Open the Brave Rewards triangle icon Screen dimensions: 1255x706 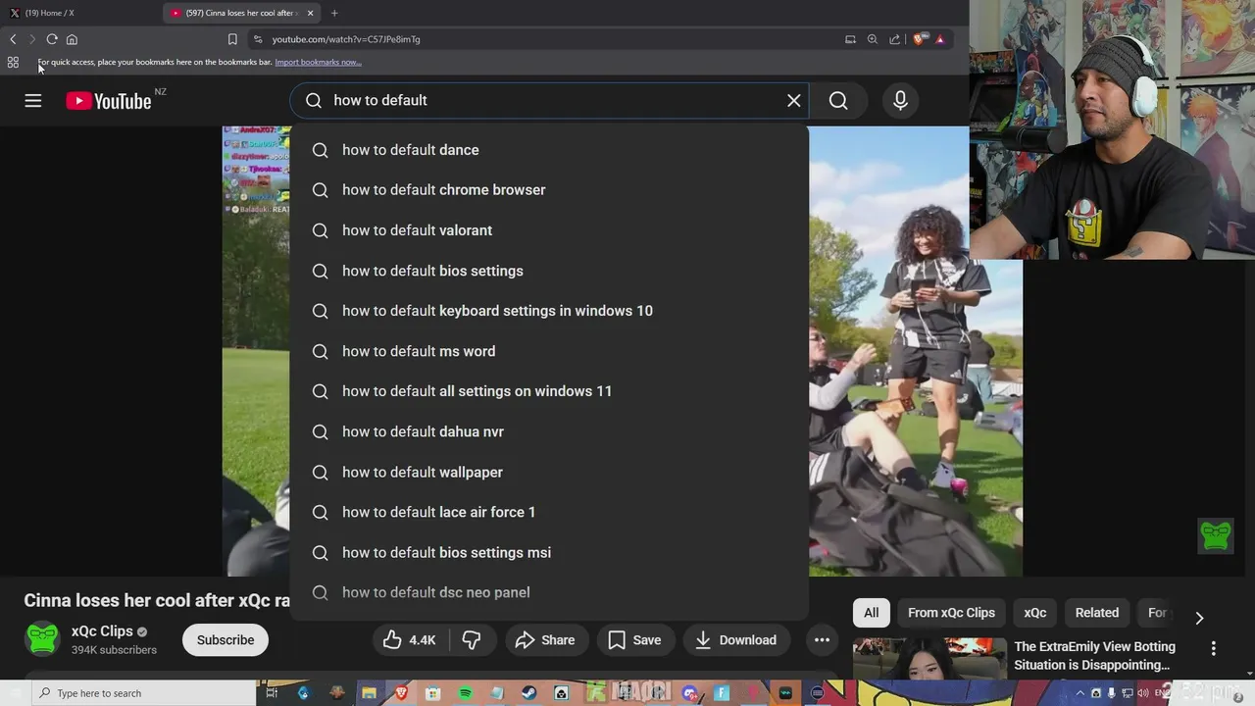click(940, 39)
